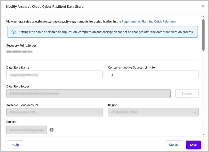Click the info icon beside the Bucket field
The image size is (209, 152).
51,130
